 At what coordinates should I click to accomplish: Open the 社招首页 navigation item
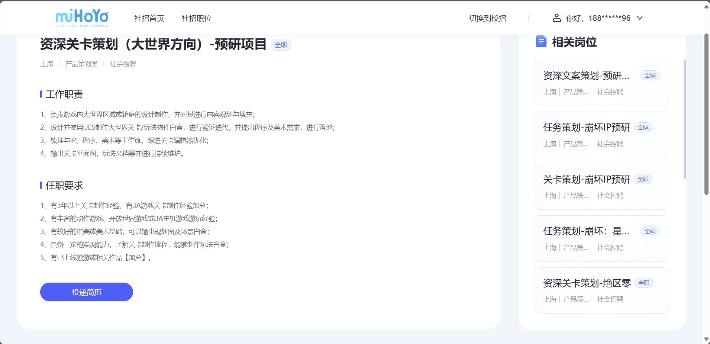tap(149, 18)
